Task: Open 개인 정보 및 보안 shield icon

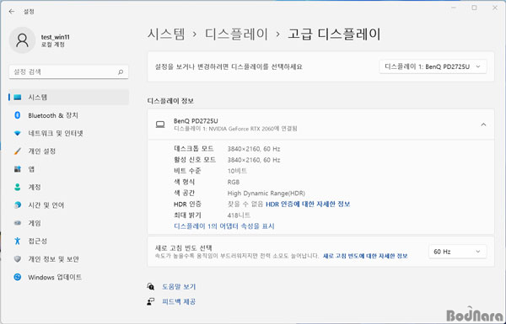Action: click(18, 259)
